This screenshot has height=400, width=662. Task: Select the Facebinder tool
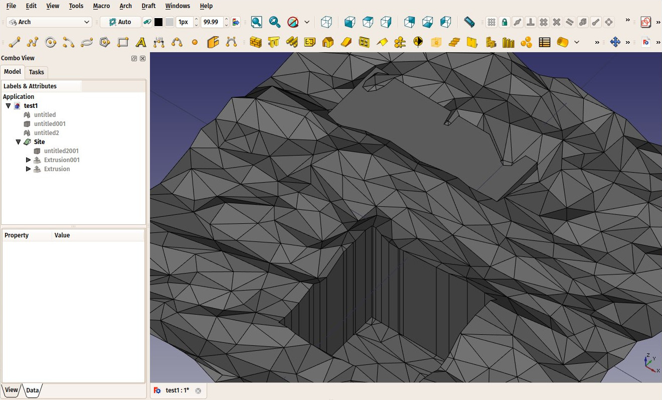213,42
